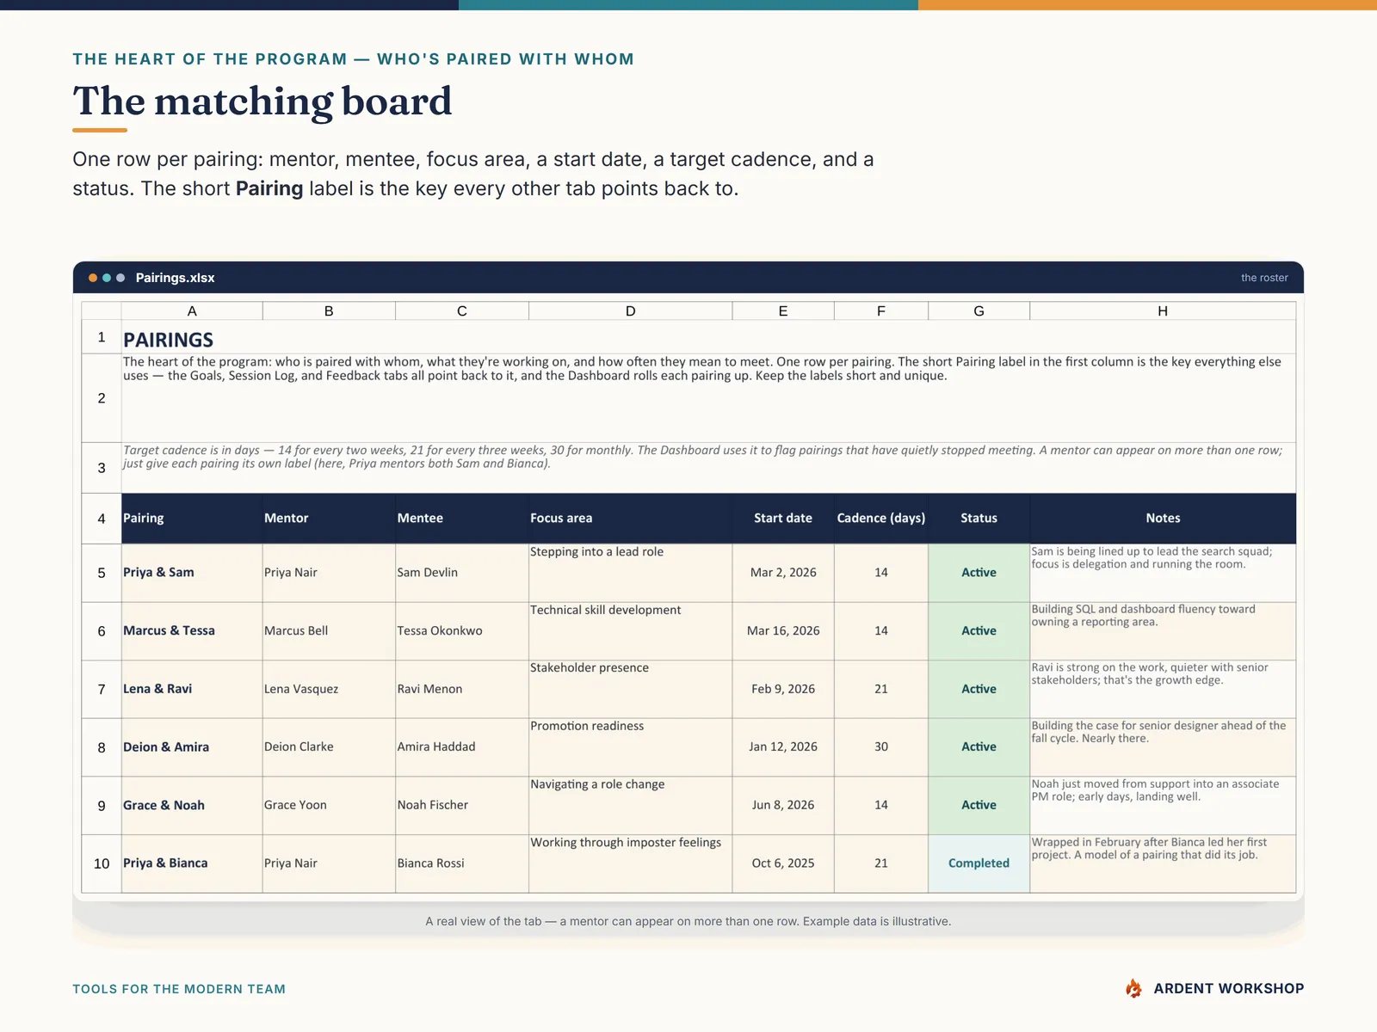Select the 'Grace & Noah' pairing cell

pyautogui.click(x=192, y=806)
